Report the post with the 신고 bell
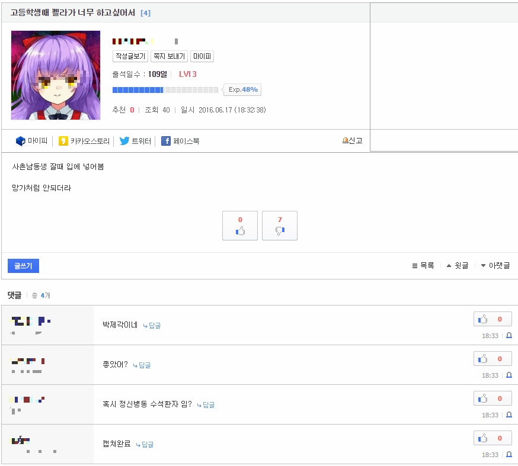Image resolution: width=518 pixels, height=466 pixels. click(352, 140)
